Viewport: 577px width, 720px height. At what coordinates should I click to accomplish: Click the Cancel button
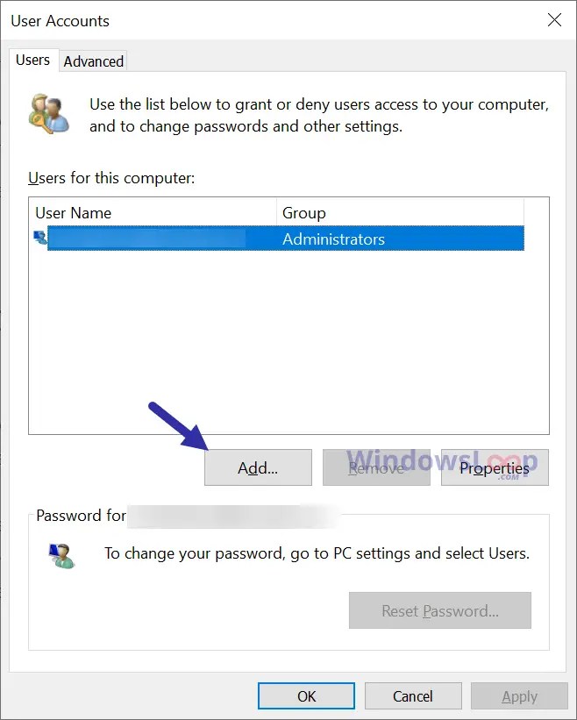point(413,696)
